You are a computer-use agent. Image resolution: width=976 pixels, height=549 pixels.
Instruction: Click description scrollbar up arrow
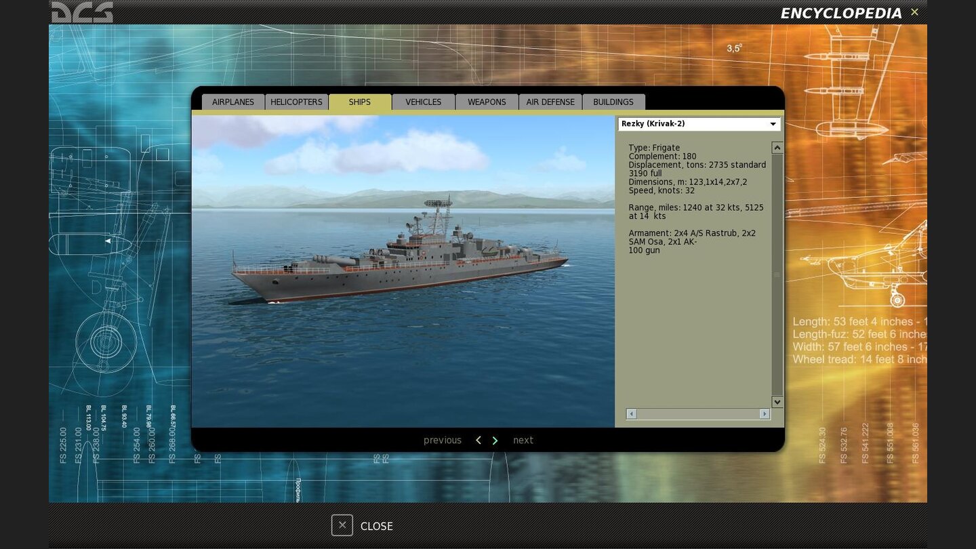[x=777, y=148]
